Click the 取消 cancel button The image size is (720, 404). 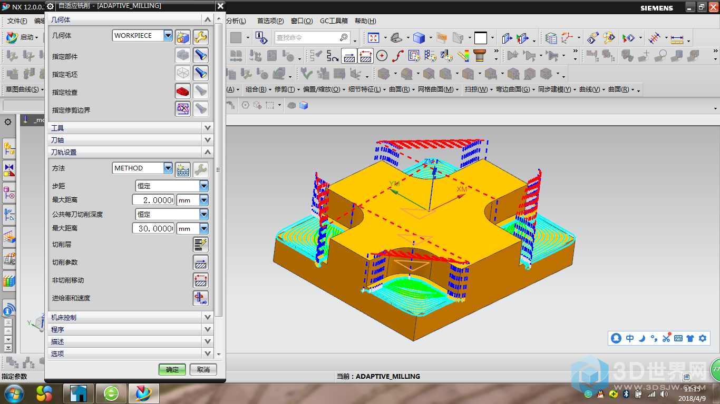tap(203, 369)
